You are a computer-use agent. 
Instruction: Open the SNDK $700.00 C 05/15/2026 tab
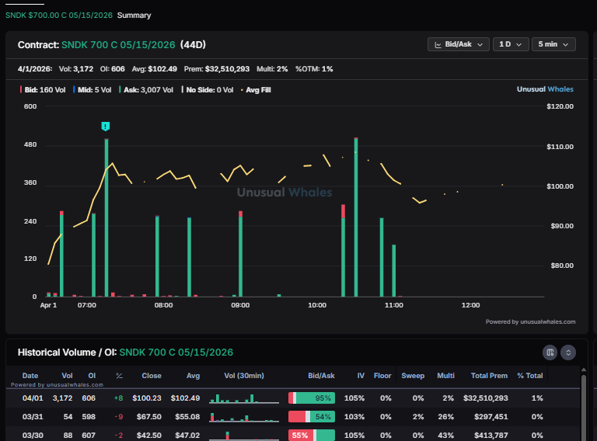click(x=59, y=16)
